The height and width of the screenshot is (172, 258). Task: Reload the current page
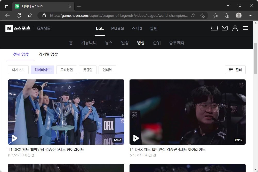[x=19, y=15]
